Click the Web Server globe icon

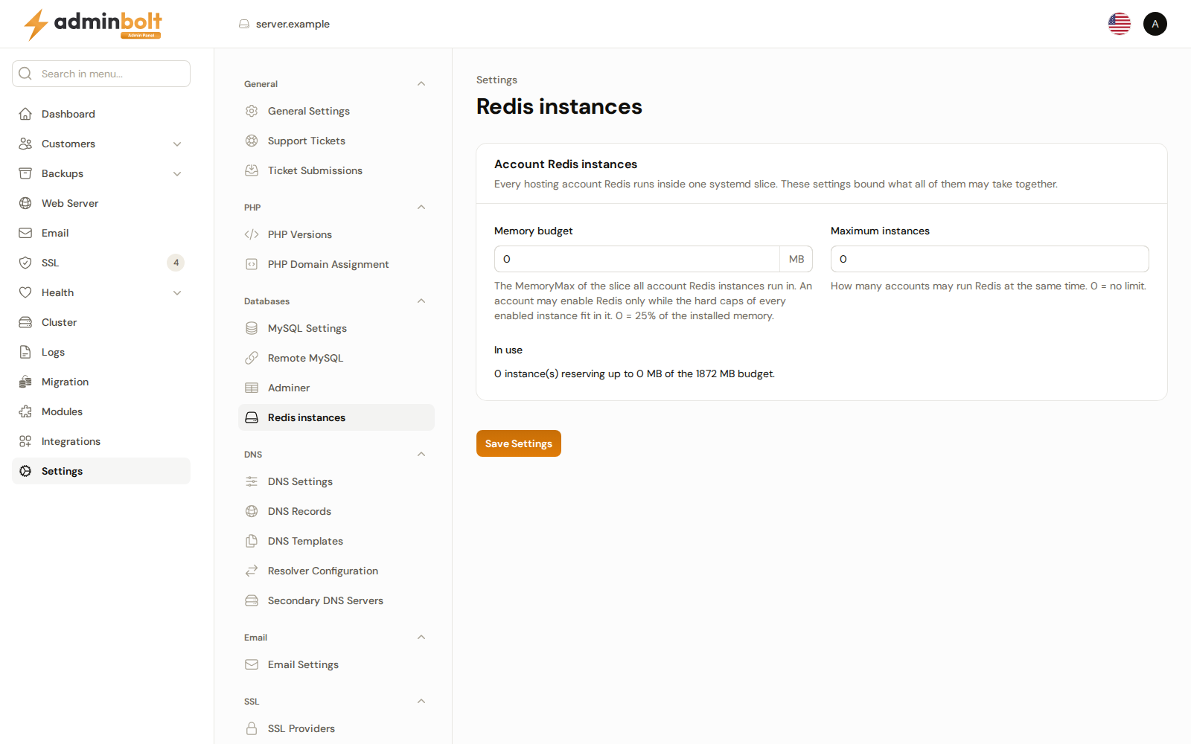(x=25, y=203)
